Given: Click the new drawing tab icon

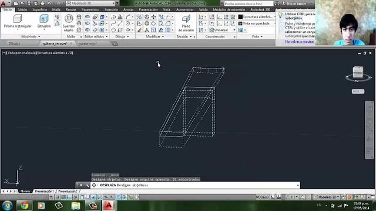Looking at the screenshot, I should point(115,43).
